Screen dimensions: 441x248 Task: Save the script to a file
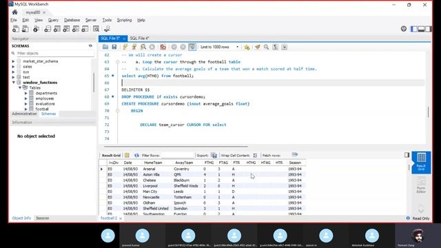pyautogui.click(x=114, y=47)
